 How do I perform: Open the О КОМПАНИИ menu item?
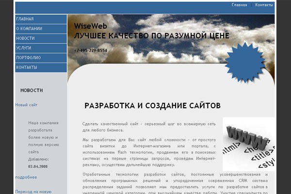pyautogui.click(x=41, y=29)
